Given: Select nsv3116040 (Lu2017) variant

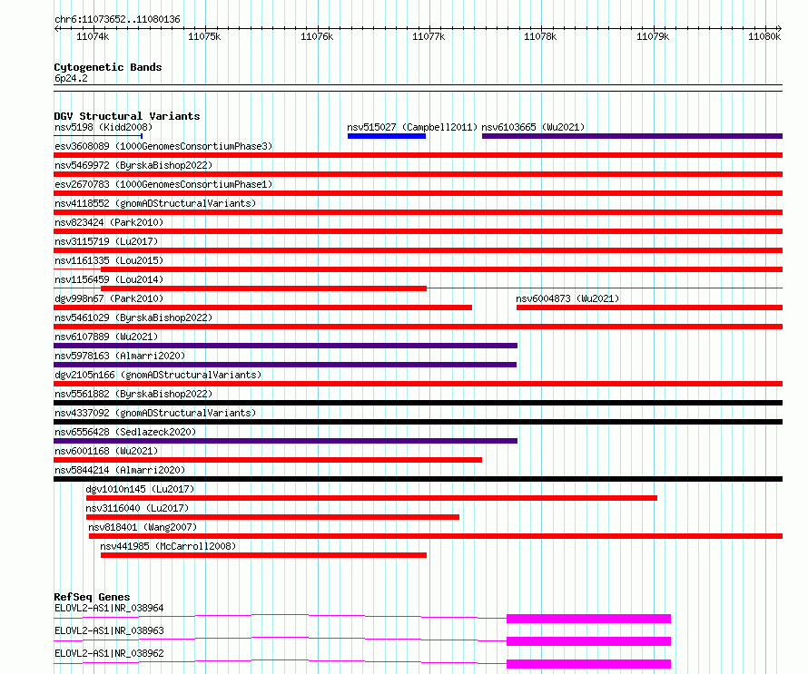Looking at the screenshot, I should coord(138,508).
